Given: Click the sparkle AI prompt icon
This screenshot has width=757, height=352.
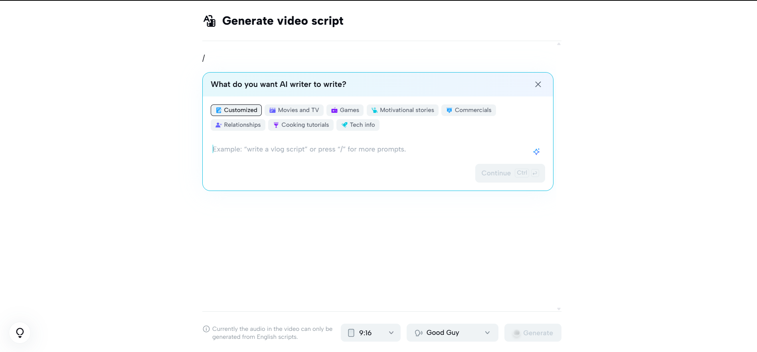Looking at the screenshot, I should click(536, 152).
